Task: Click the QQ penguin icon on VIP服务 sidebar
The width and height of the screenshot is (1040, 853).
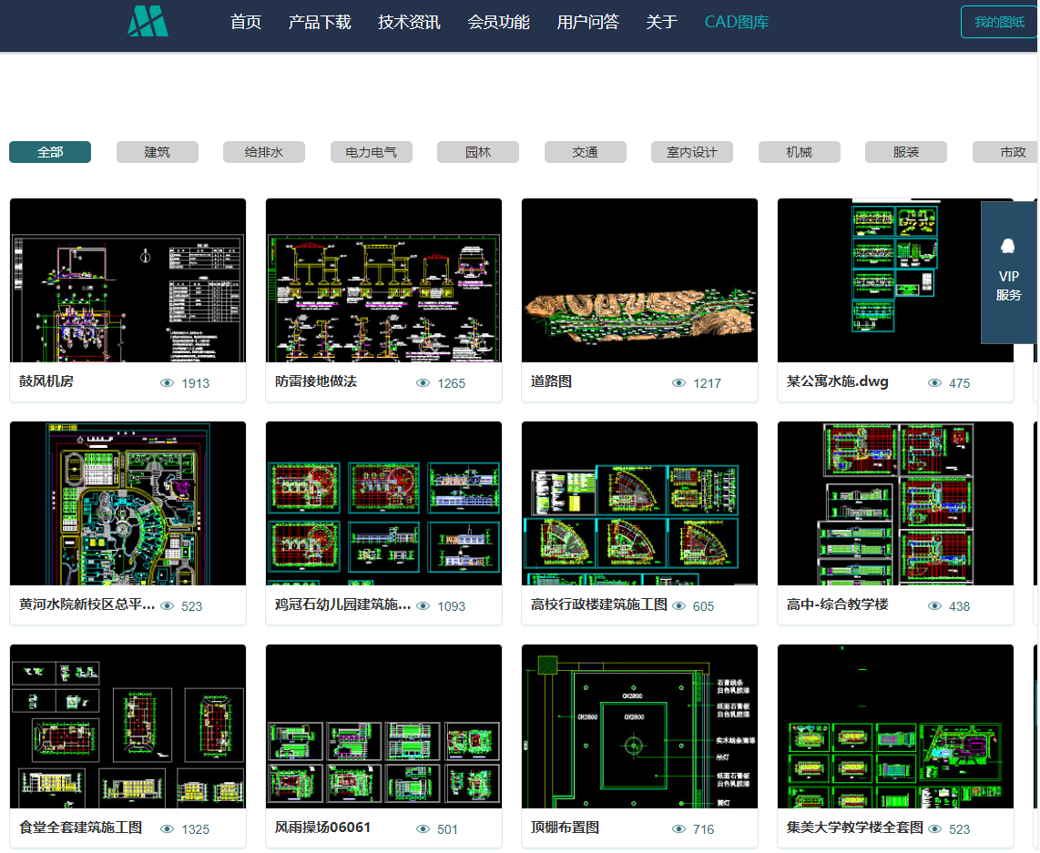Action: pos(1008,246)
